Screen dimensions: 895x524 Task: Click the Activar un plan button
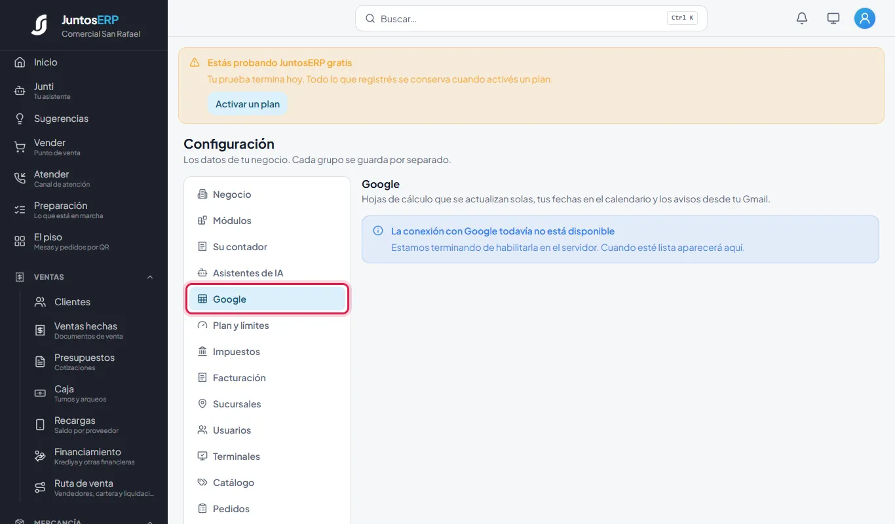click(x=248, y=104)
